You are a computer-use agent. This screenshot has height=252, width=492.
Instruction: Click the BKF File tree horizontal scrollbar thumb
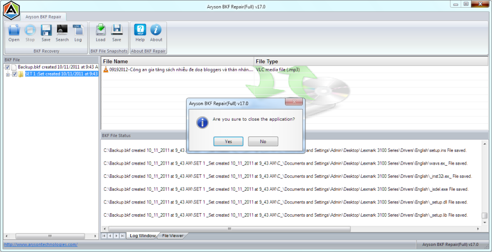click(50, 236)
